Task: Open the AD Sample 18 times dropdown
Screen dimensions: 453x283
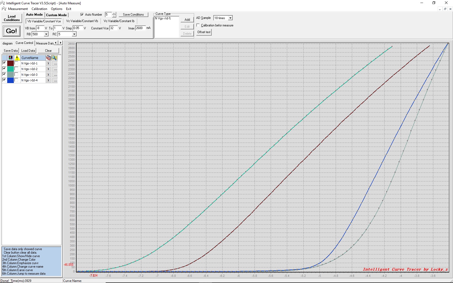Action: pyautogui.click(x=230, y=18)
